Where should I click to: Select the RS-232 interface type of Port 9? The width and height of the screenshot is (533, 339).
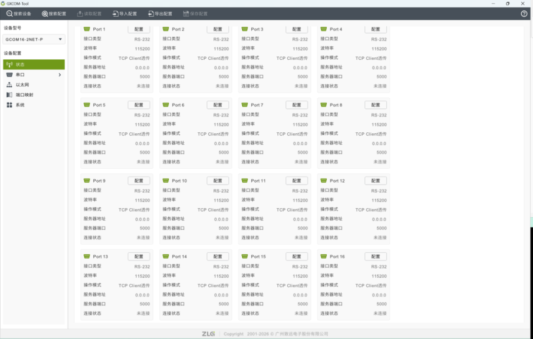[142, 191]
